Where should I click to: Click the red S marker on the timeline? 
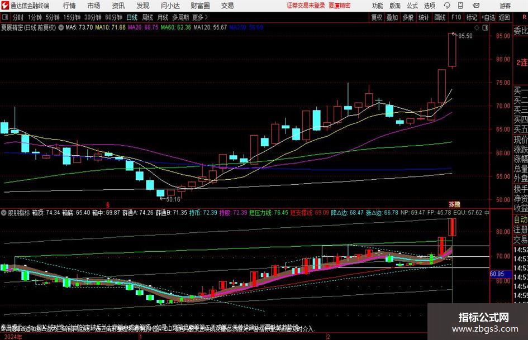pyautogui.click(x=108, y=205)
